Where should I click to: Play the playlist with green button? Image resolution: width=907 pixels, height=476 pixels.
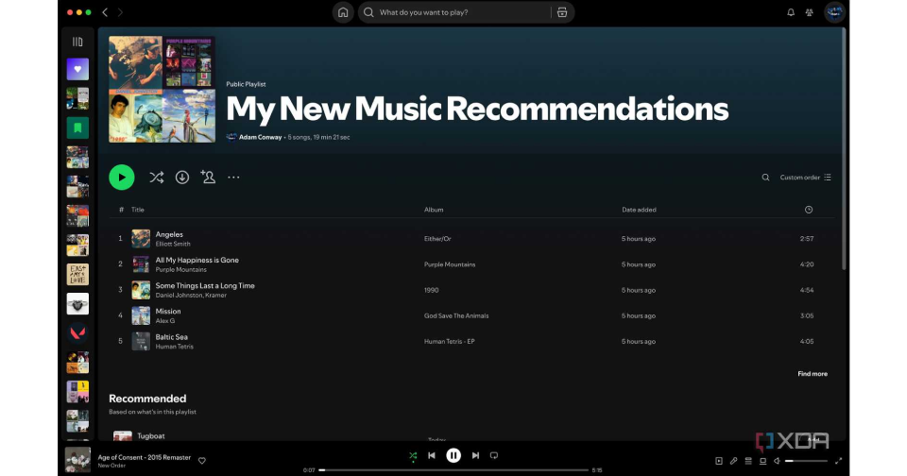point(122,178)
